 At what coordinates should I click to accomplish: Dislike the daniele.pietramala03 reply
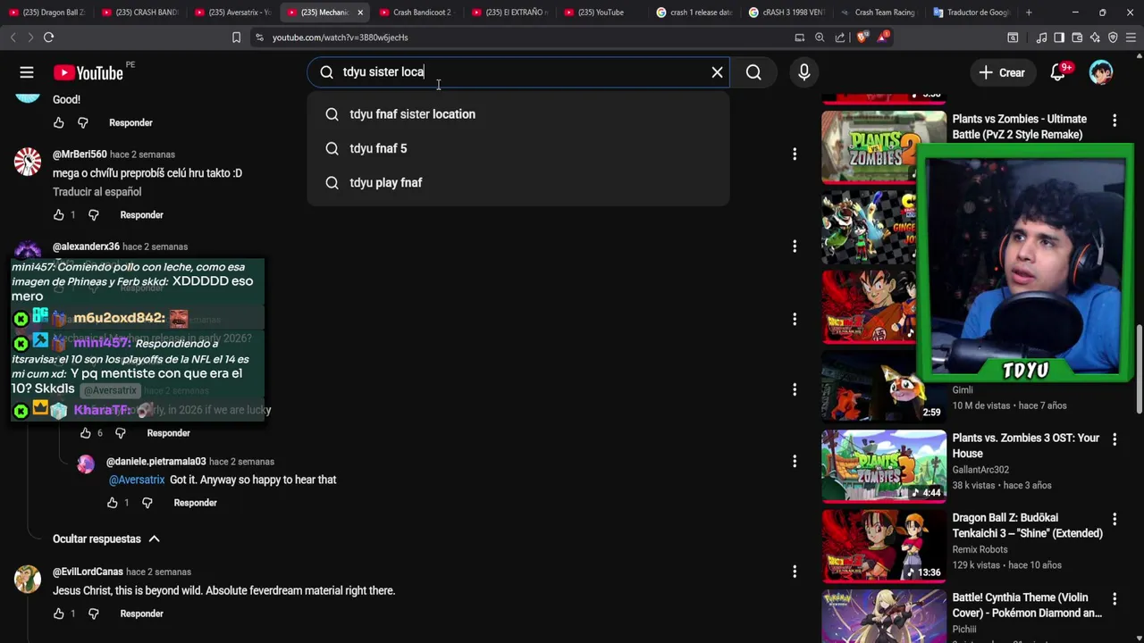pyautogui.click(x=147, y=503)
